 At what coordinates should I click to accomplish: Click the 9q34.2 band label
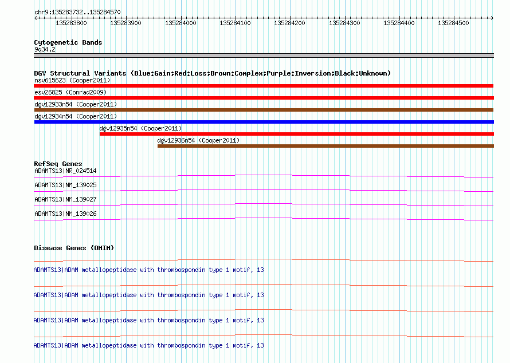[x=45, y=49]
